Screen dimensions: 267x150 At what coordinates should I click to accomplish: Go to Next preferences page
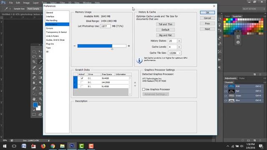(x=207, y=29)
